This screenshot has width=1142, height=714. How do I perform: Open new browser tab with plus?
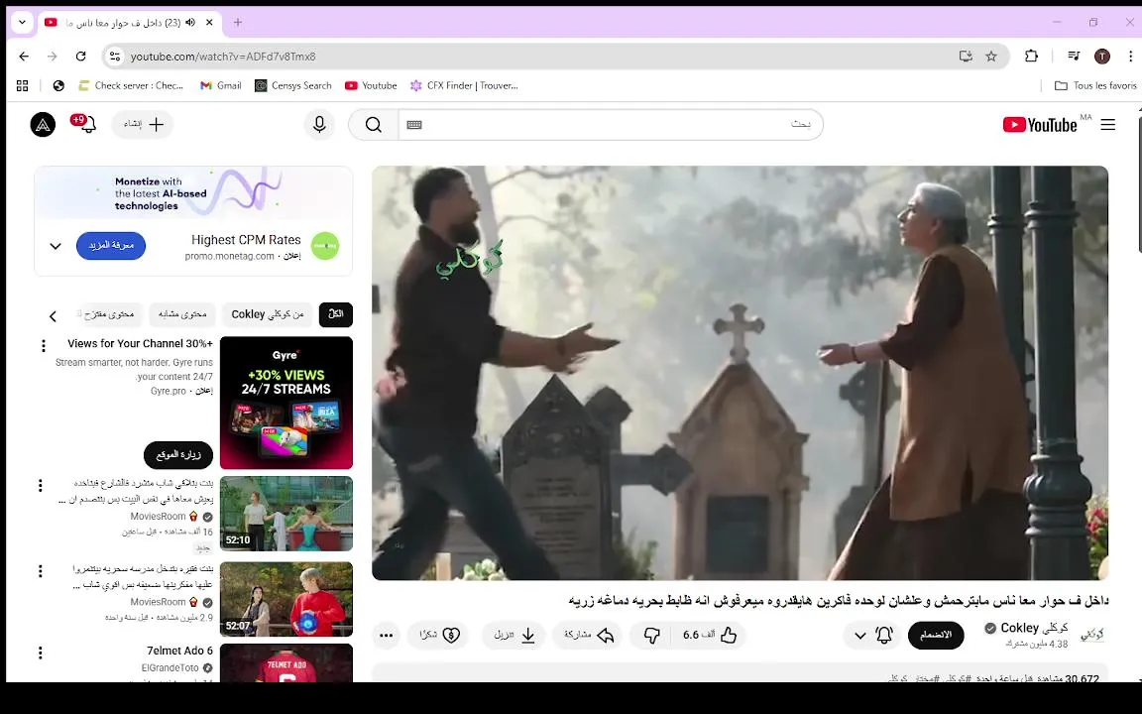(238, 23)
